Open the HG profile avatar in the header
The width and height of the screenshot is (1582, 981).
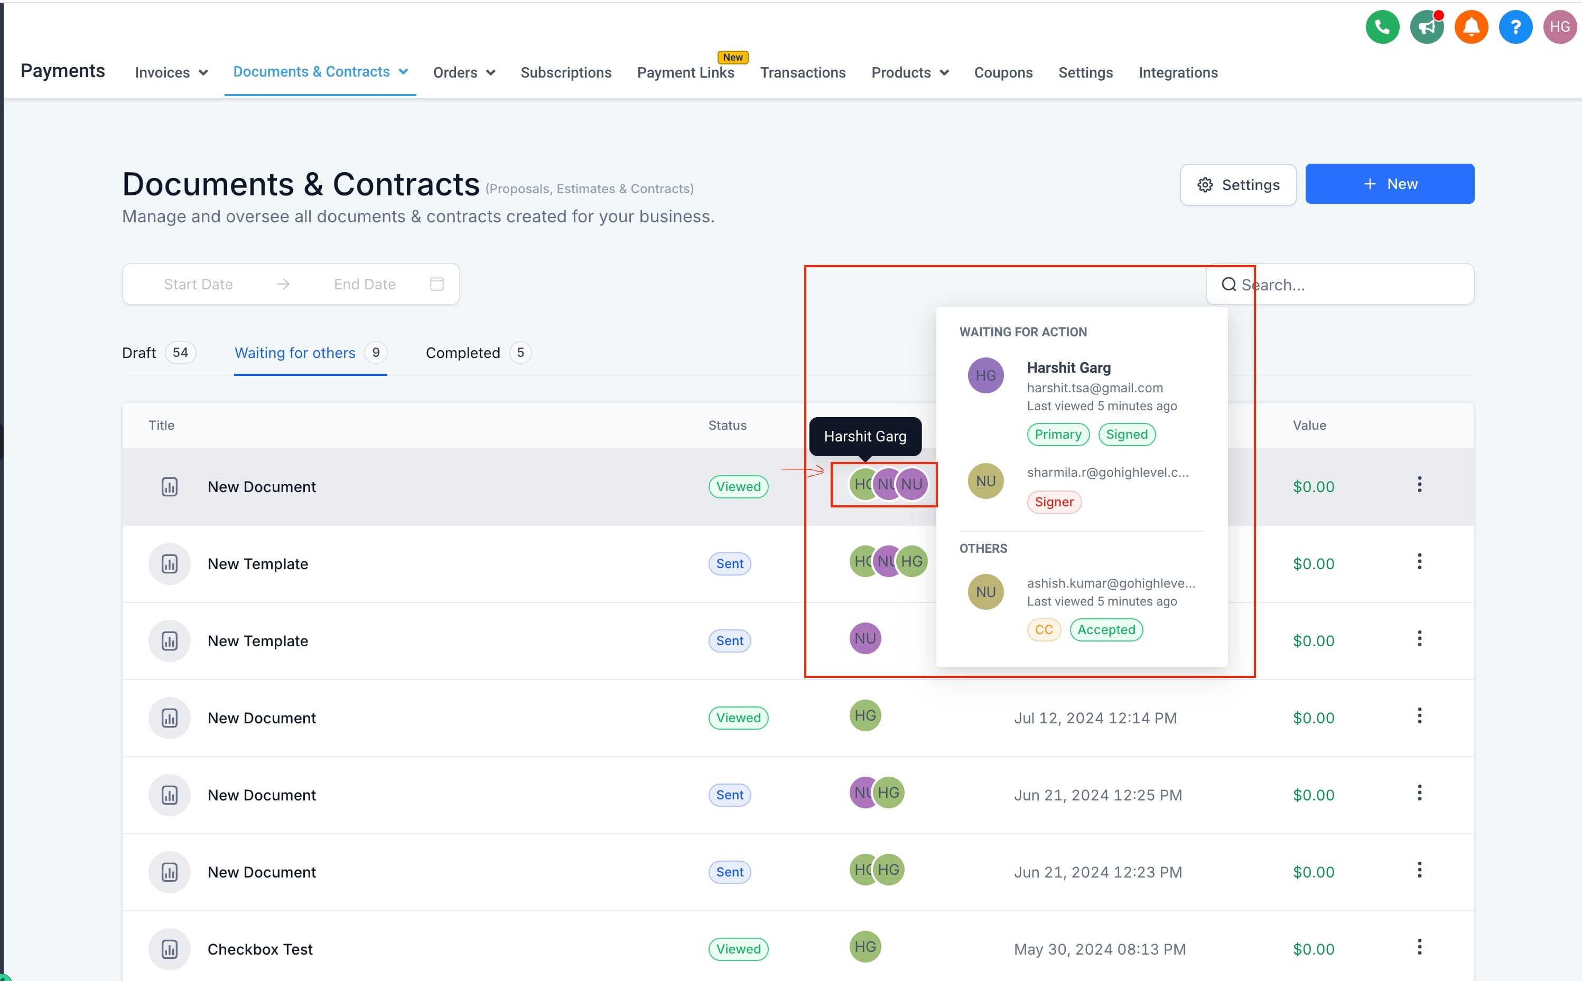(x=1559, y=26)
